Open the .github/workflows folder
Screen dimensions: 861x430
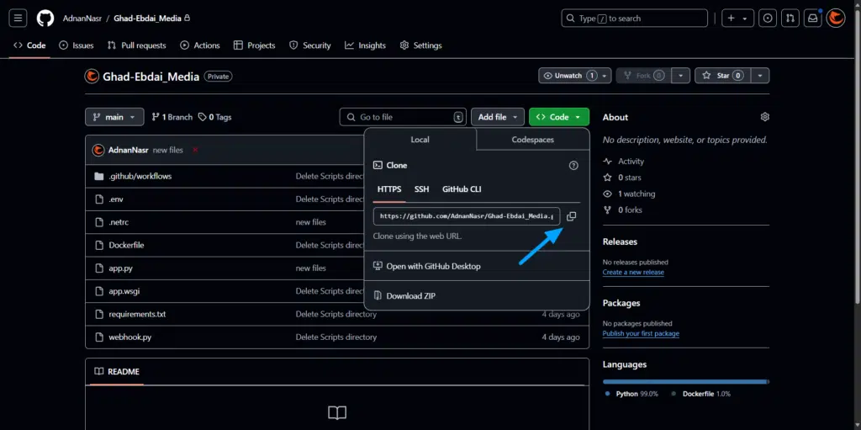(x=140, y=176)
